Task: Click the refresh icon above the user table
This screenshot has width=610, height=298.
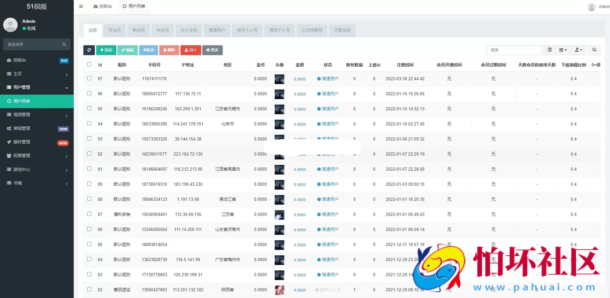Action: tap(89, 50)
